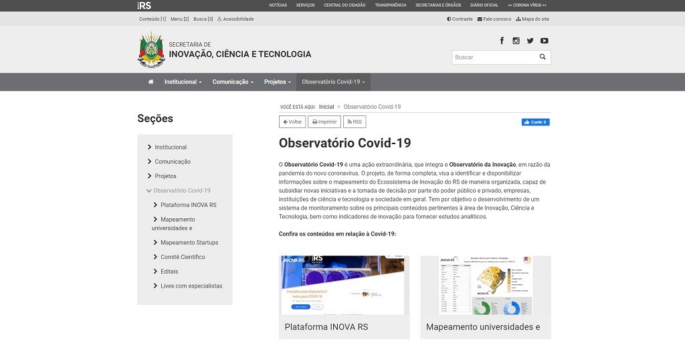
Task: Open the Twitter profile icon
Action: point(530,41)
